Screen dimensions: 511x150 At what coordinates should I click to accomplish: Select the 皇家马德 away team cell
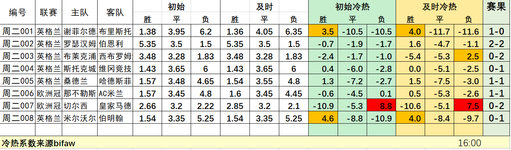115,106
